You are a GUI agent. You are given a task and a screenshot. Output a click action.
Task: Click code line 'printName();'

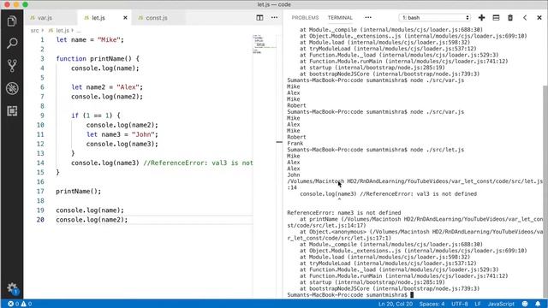point(78,192)
